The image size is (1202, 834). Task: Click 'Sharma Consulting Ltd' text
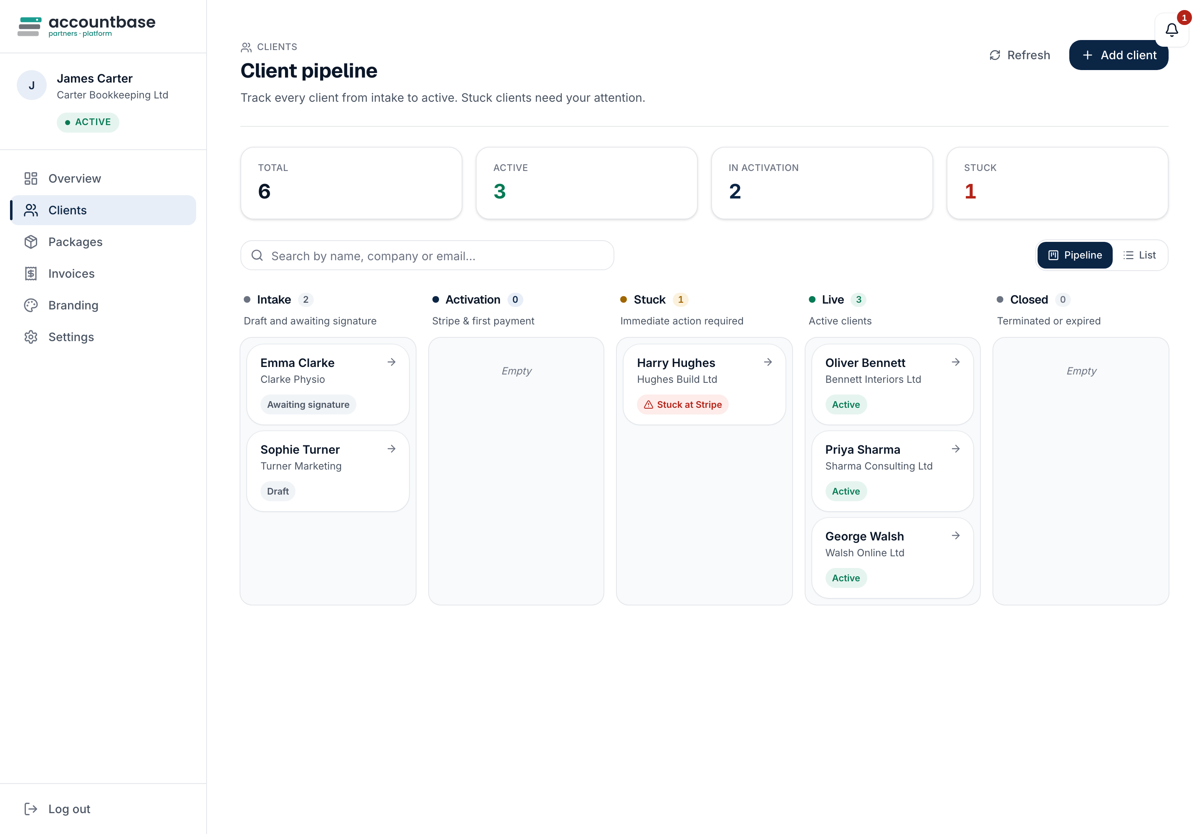tap(879, 466)
